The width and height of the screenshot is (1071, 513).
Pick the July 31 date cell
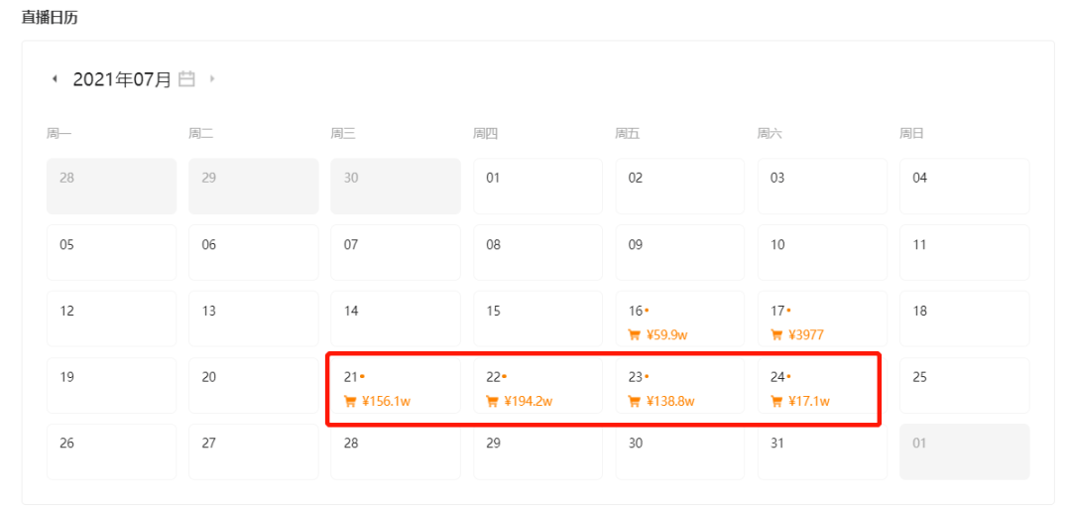coord(821,451)
